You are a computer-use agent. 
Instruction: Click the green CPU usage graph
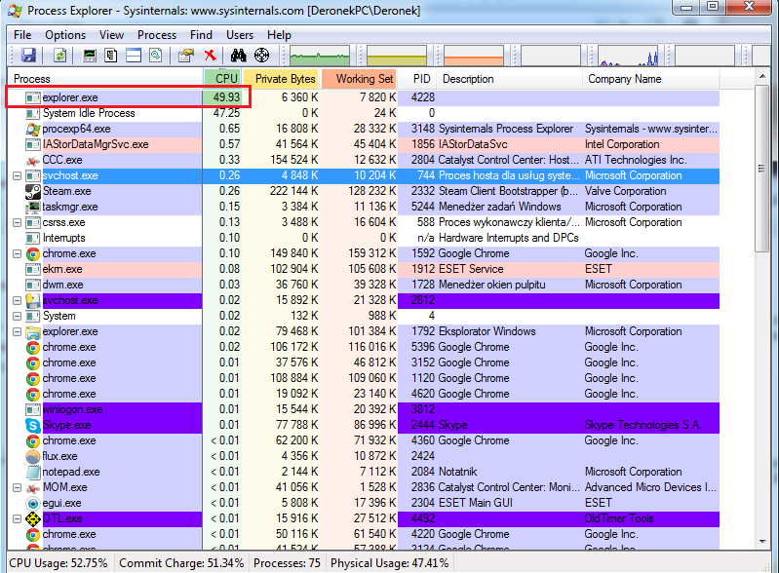320,56
